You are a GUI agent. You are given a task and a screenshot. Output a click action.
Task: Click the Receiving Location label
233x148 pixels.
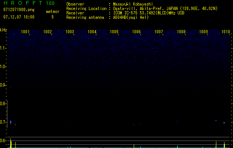pos(86,9)
